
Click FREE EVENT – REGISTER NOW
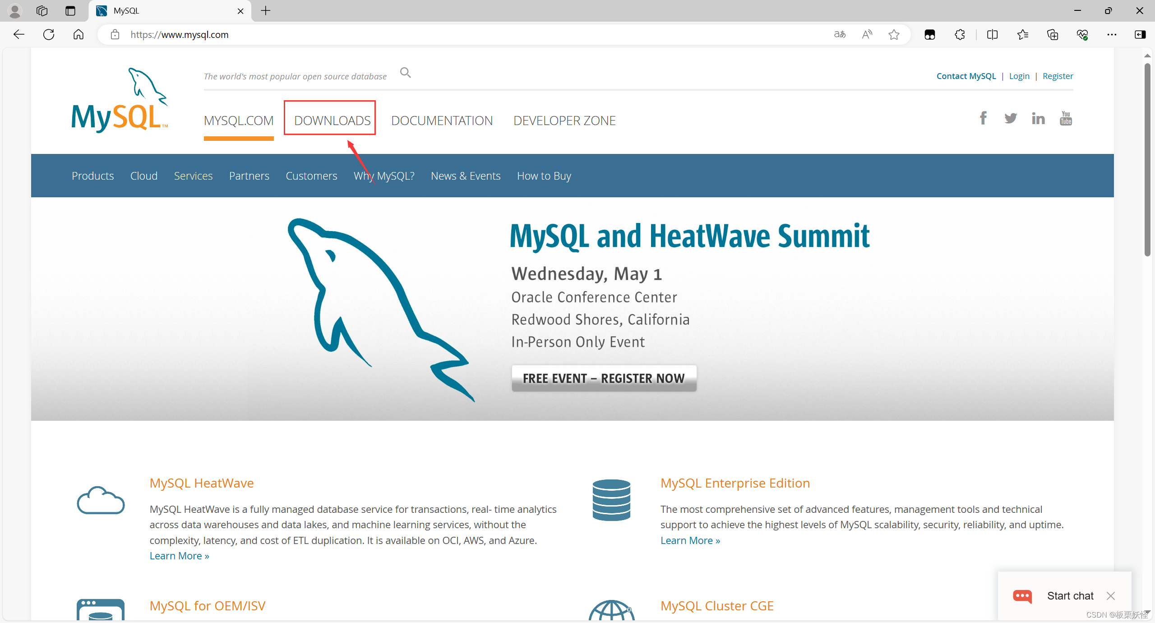[x=604, y=378]
